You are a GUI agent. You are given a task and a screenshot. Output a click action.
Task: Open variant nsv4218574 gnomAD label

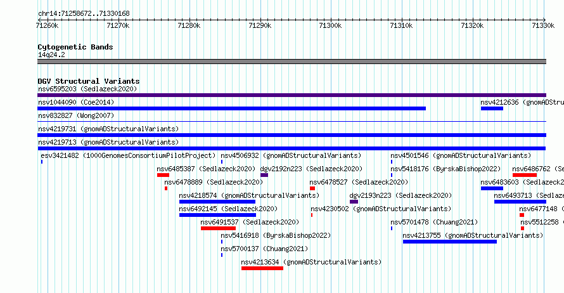pyautogui.click(x=249, y=195)
